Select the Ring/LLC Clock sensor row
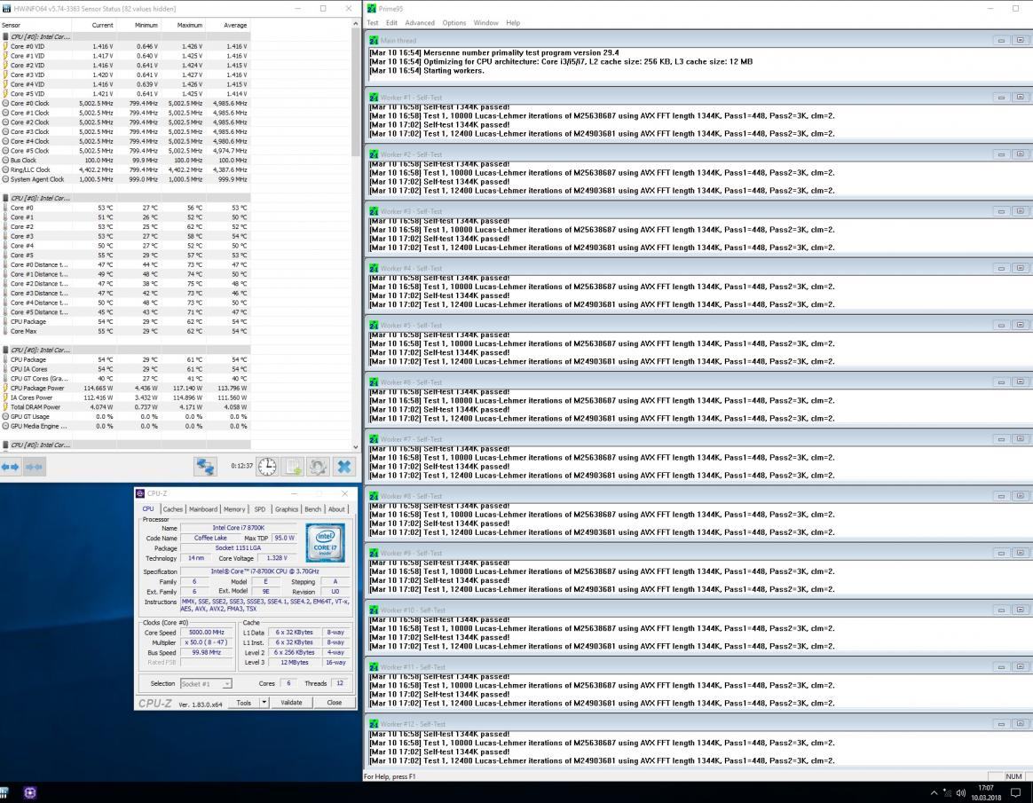 125,170
